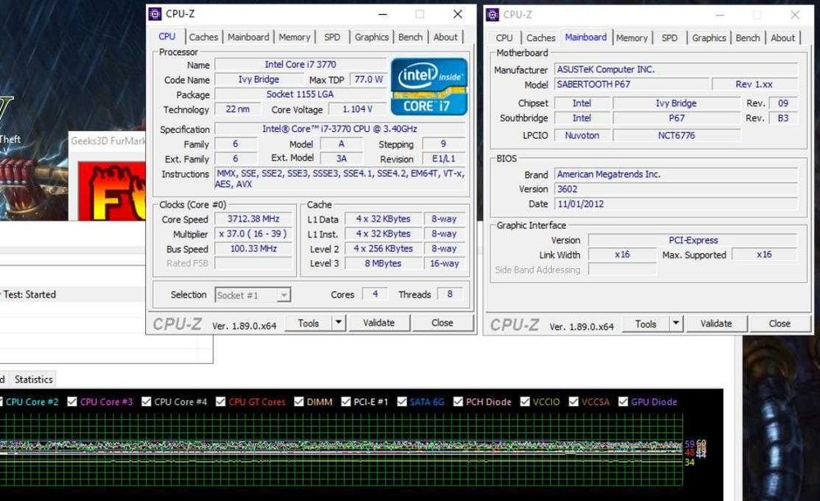The image size is (820, 501).
Task: Click the Core Voltage '1.104 V' value
Action: [x=358, y=109]
